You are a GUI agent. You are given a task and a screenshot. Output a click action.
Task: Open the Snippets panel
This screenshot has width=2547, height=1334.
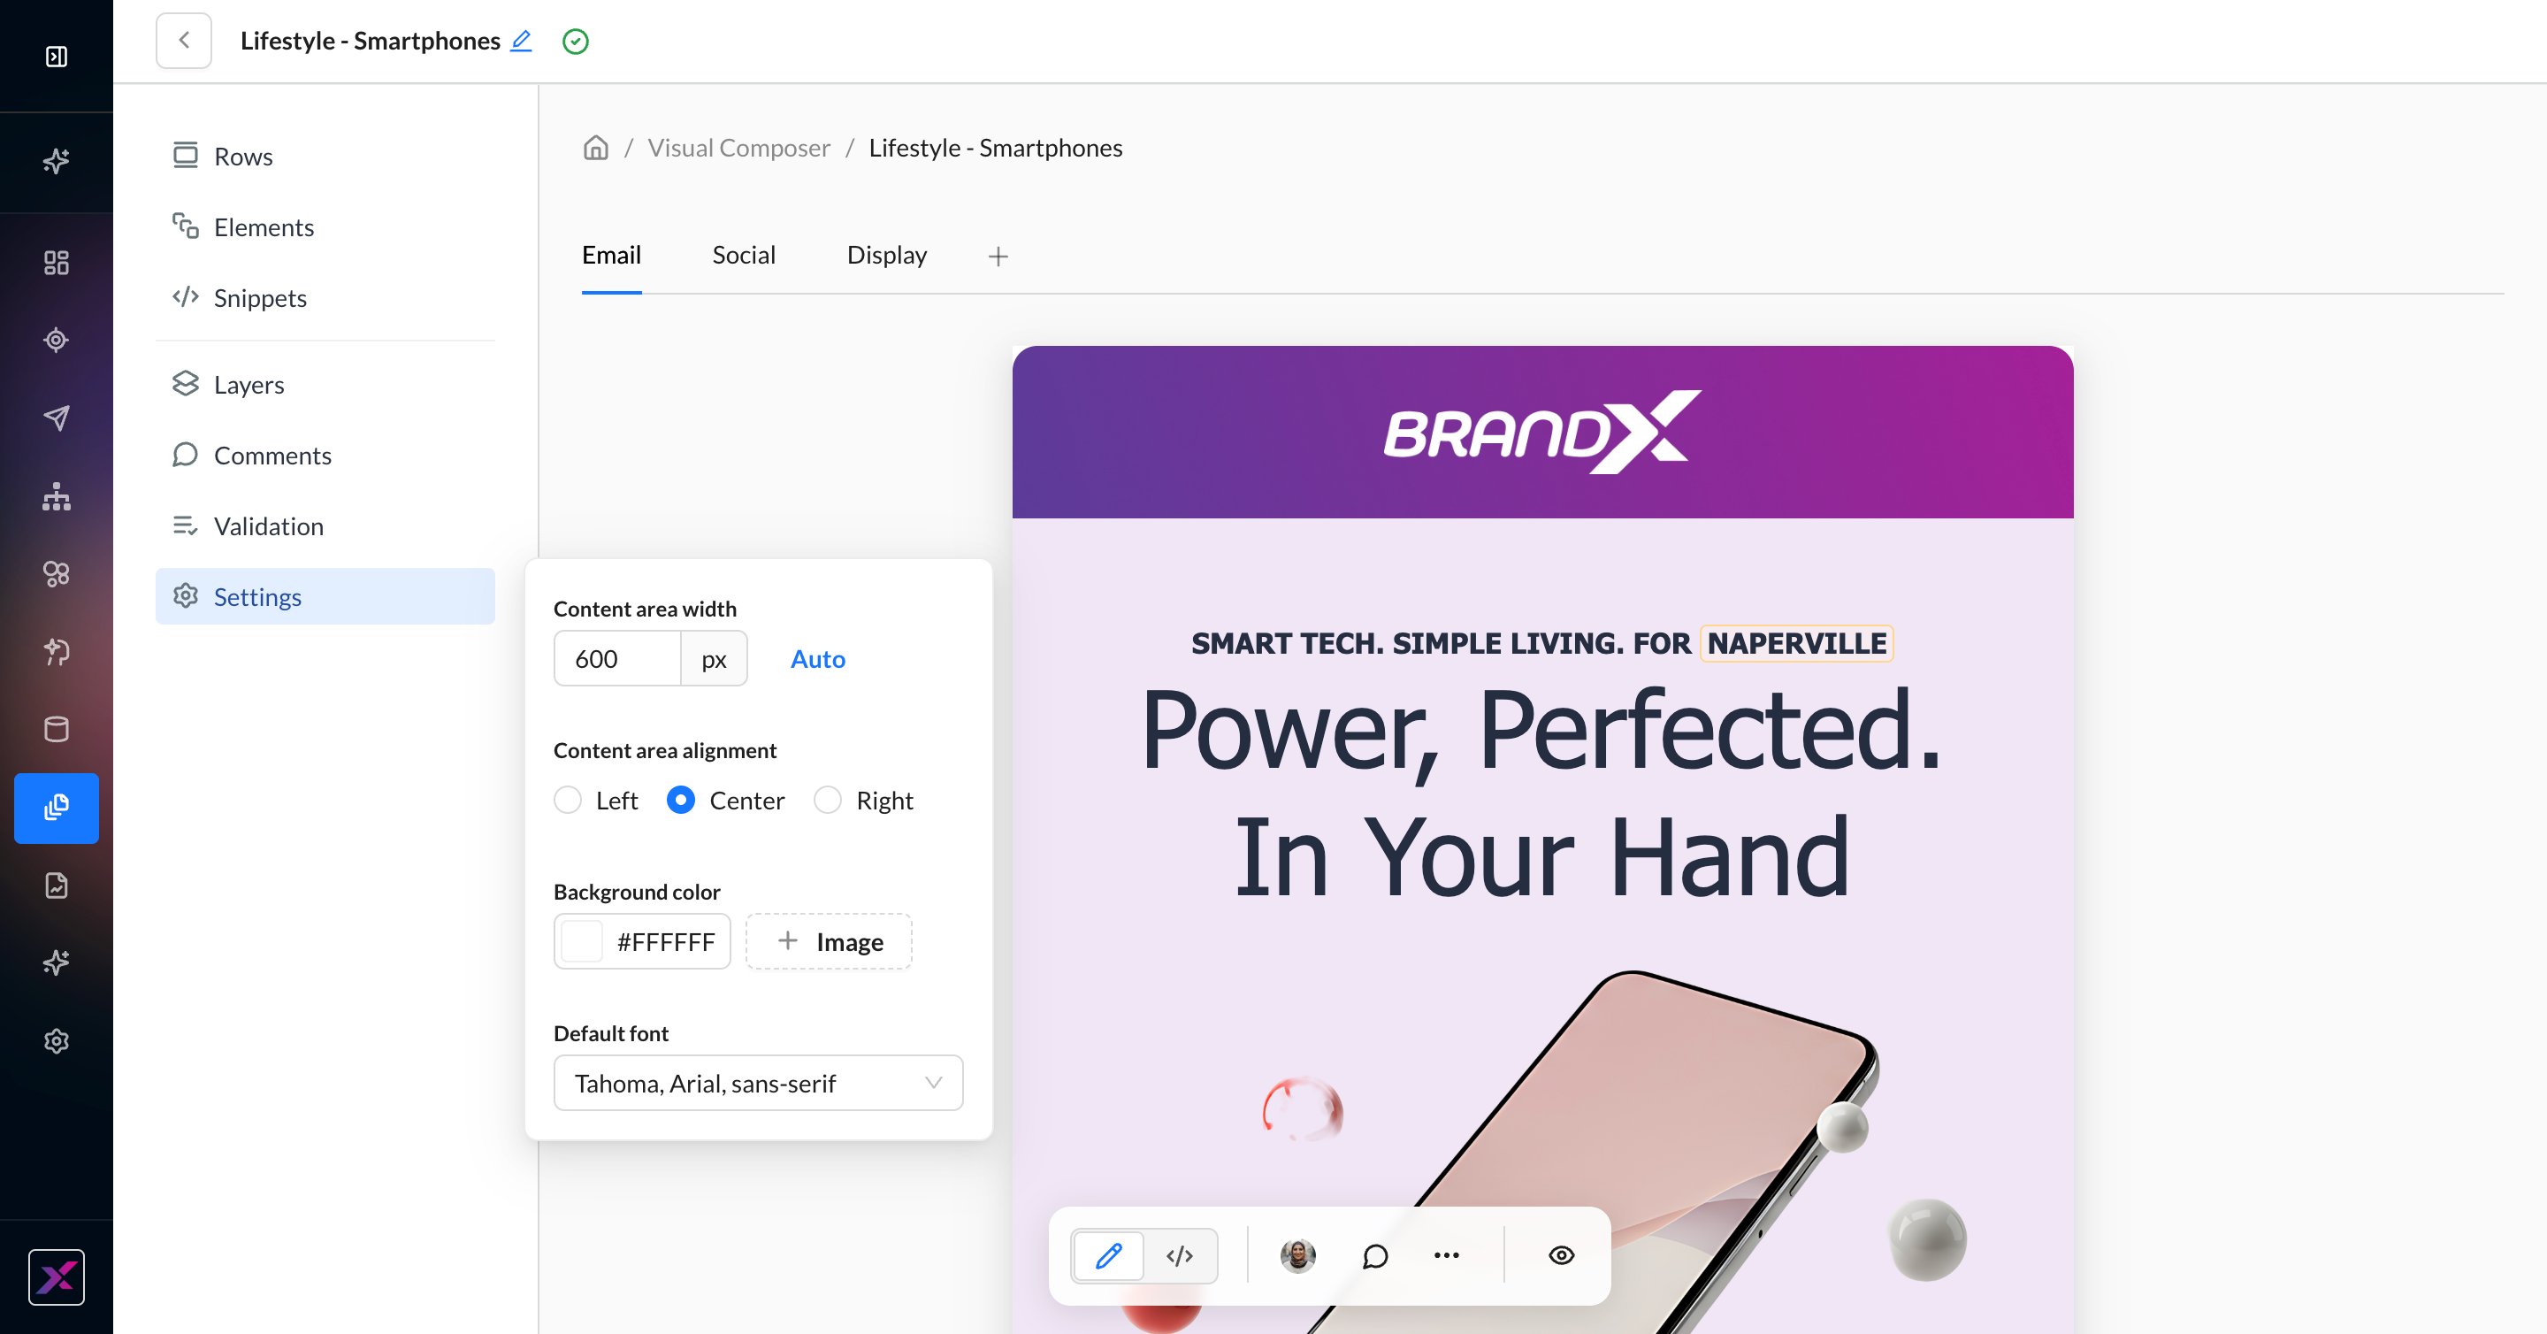(x=325, y=297)
